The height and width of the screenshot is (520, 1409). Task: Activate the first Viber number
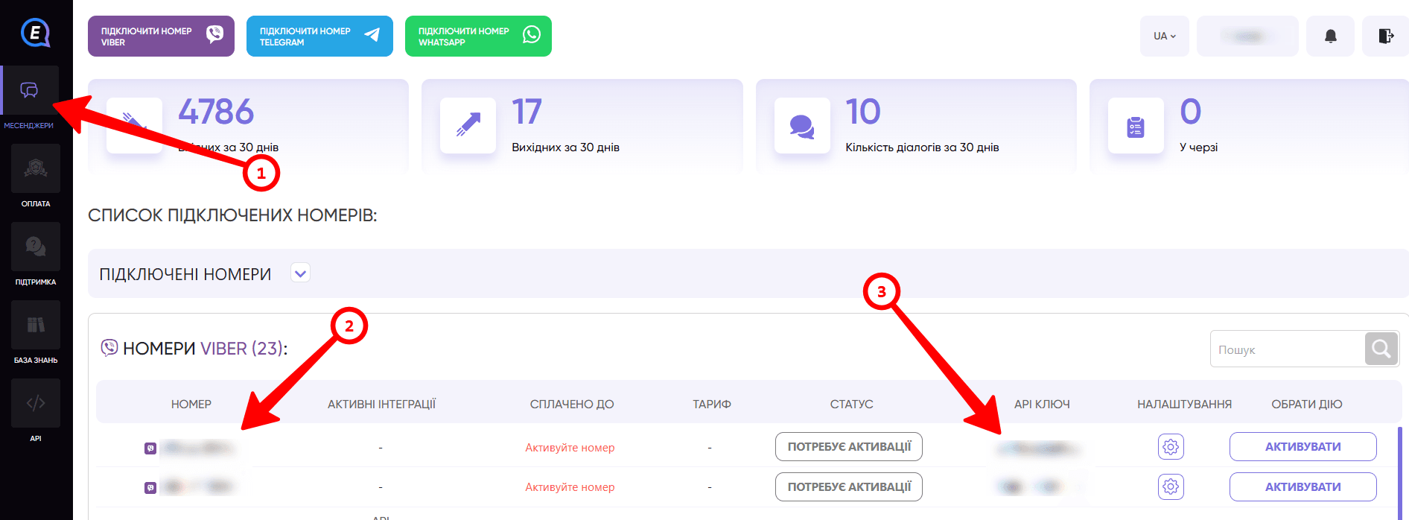1303,447
